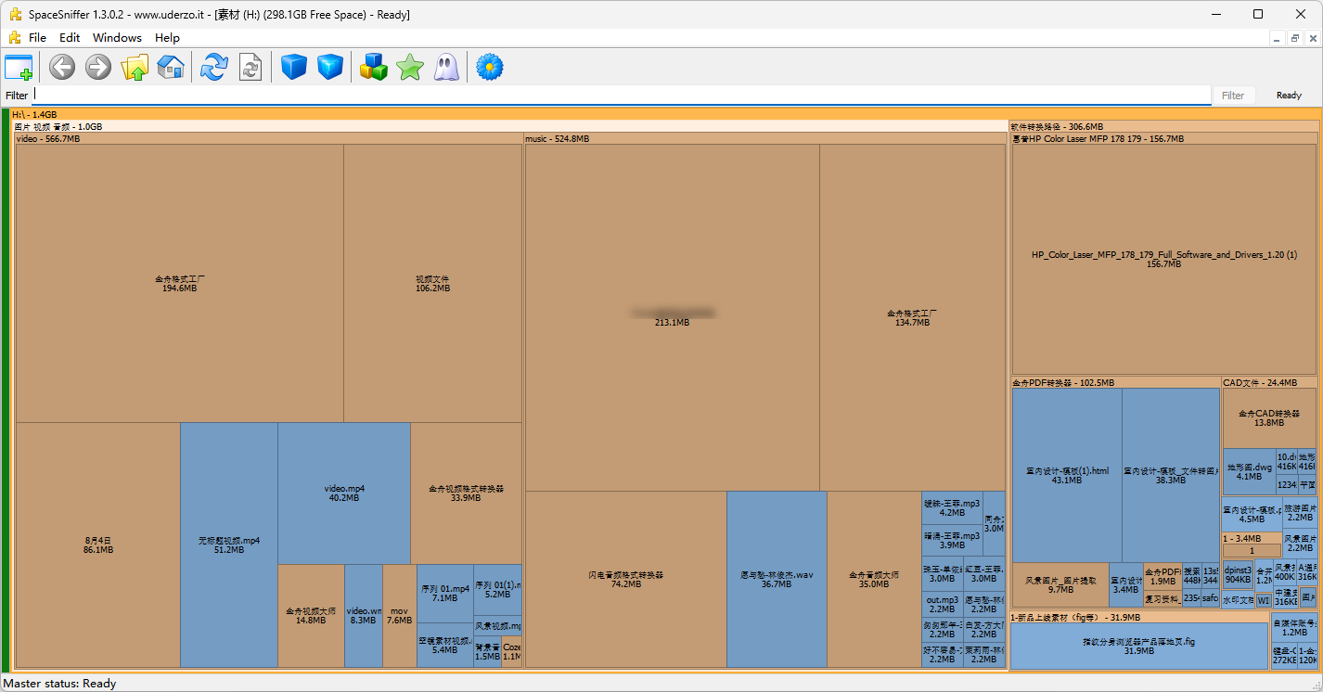
Task: Click the blue flower donate icon
Action: [489, 67]
